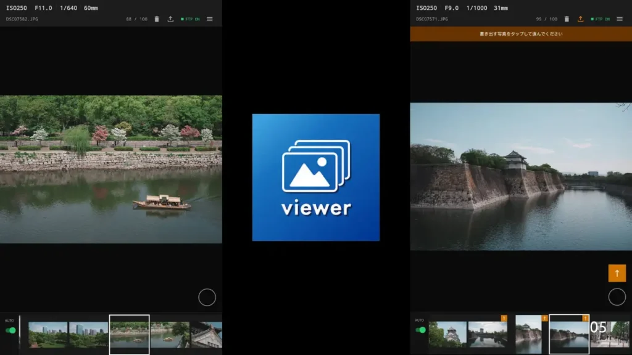
Task: Select the castle tower among trees thumbnail
Action: click(447, 334)
